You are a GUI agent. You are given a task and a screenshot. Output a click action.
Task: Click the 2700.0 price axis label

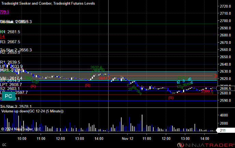225,21
